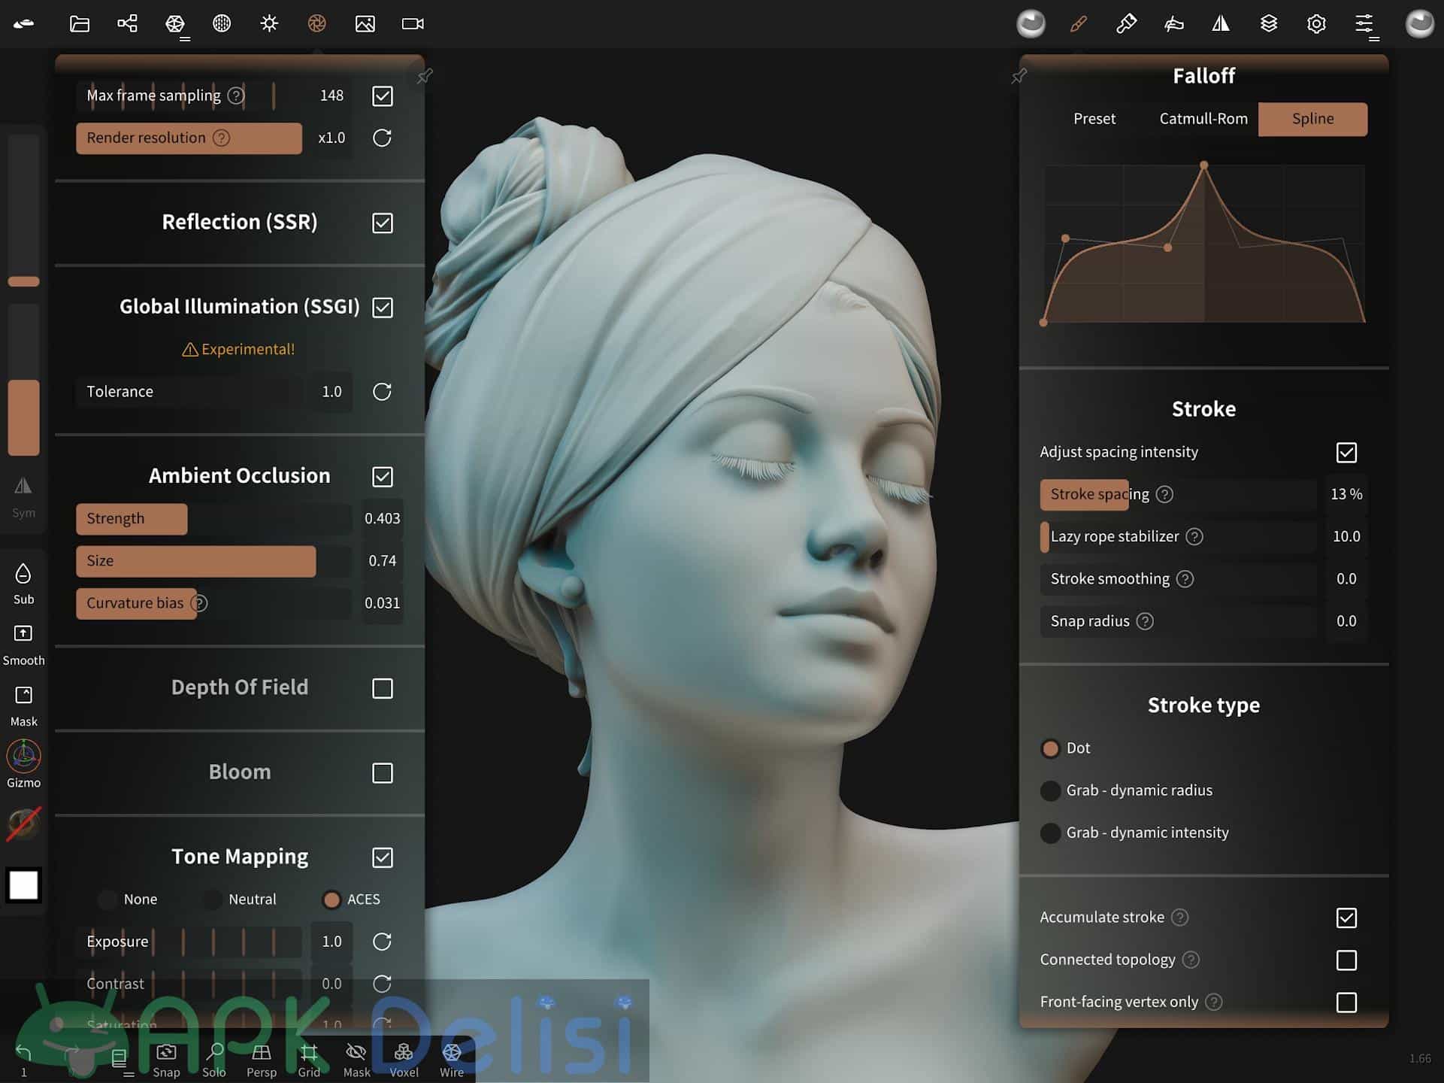The height and width of the screenshot is (1083, 1444).
Task: Toggle Wire display in bottom bar
Action: click(452, 1060)
